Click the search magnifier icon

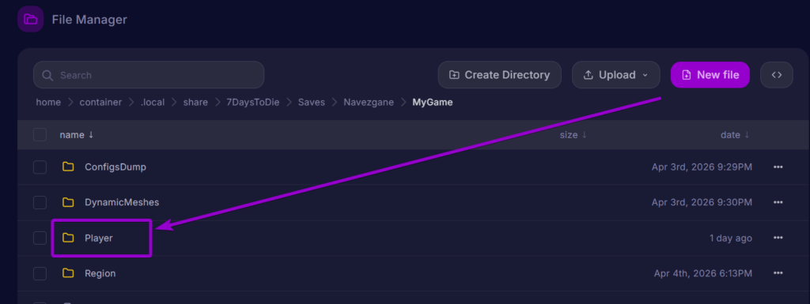pyautogui.click(x=48, y=75)
